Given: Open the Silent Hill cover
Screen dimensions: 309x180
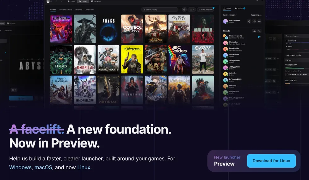Looking at the screenshot, I should tap(132, 90).
